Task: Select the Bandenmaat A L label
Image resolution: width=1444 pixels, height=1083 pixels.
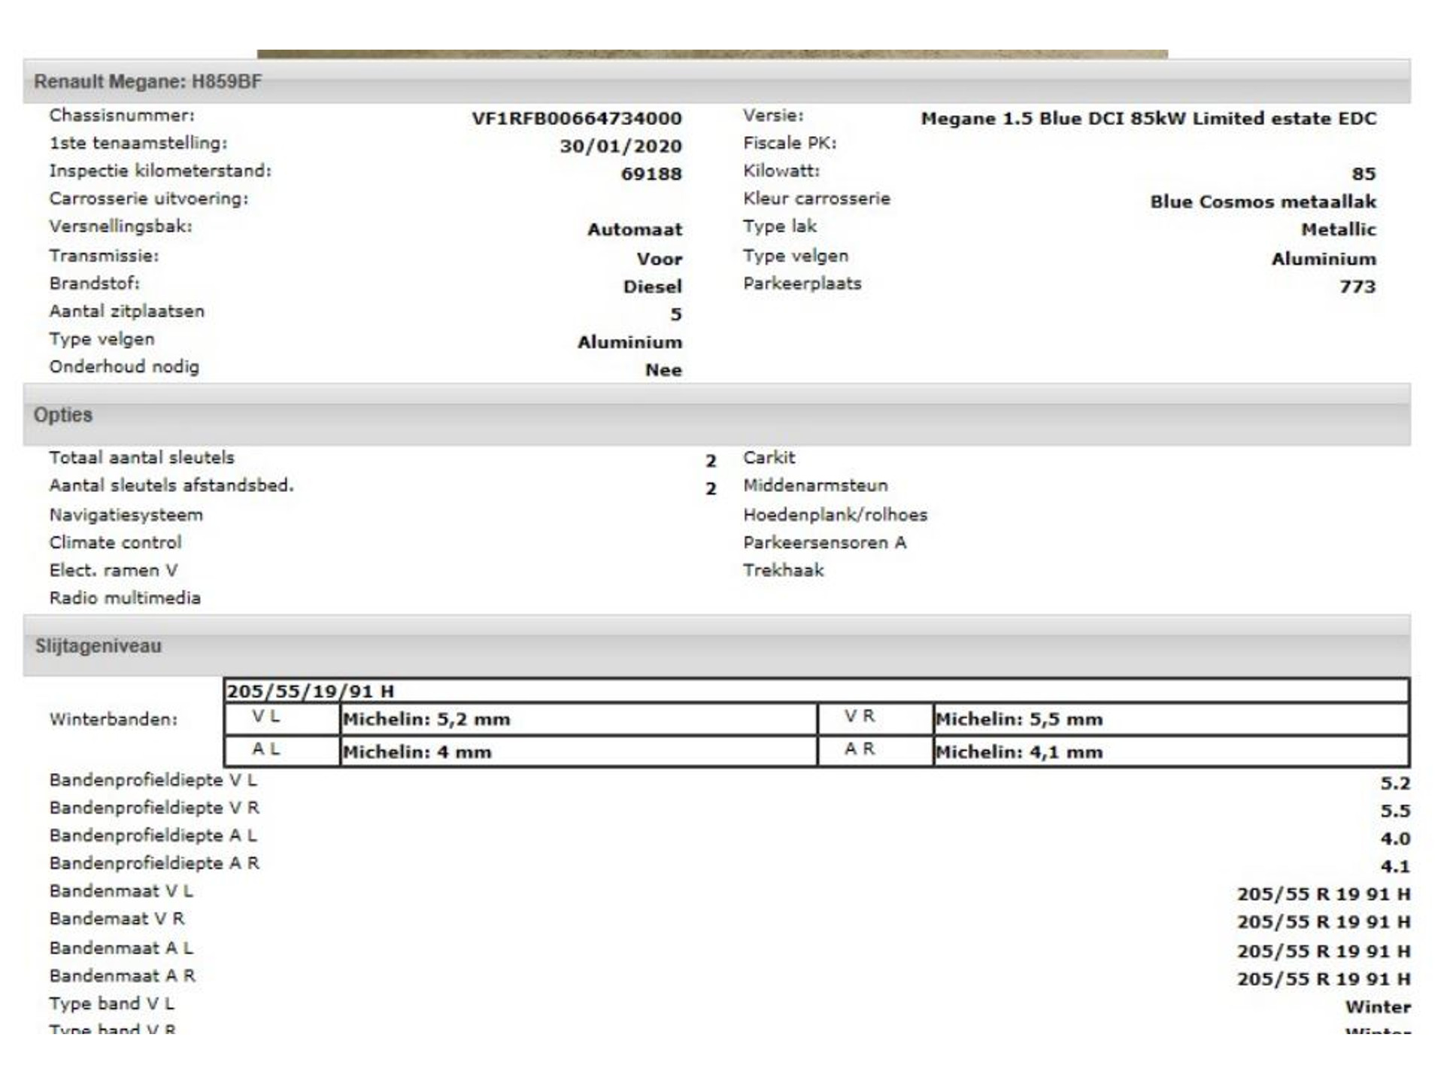Action: click(121, 948)
